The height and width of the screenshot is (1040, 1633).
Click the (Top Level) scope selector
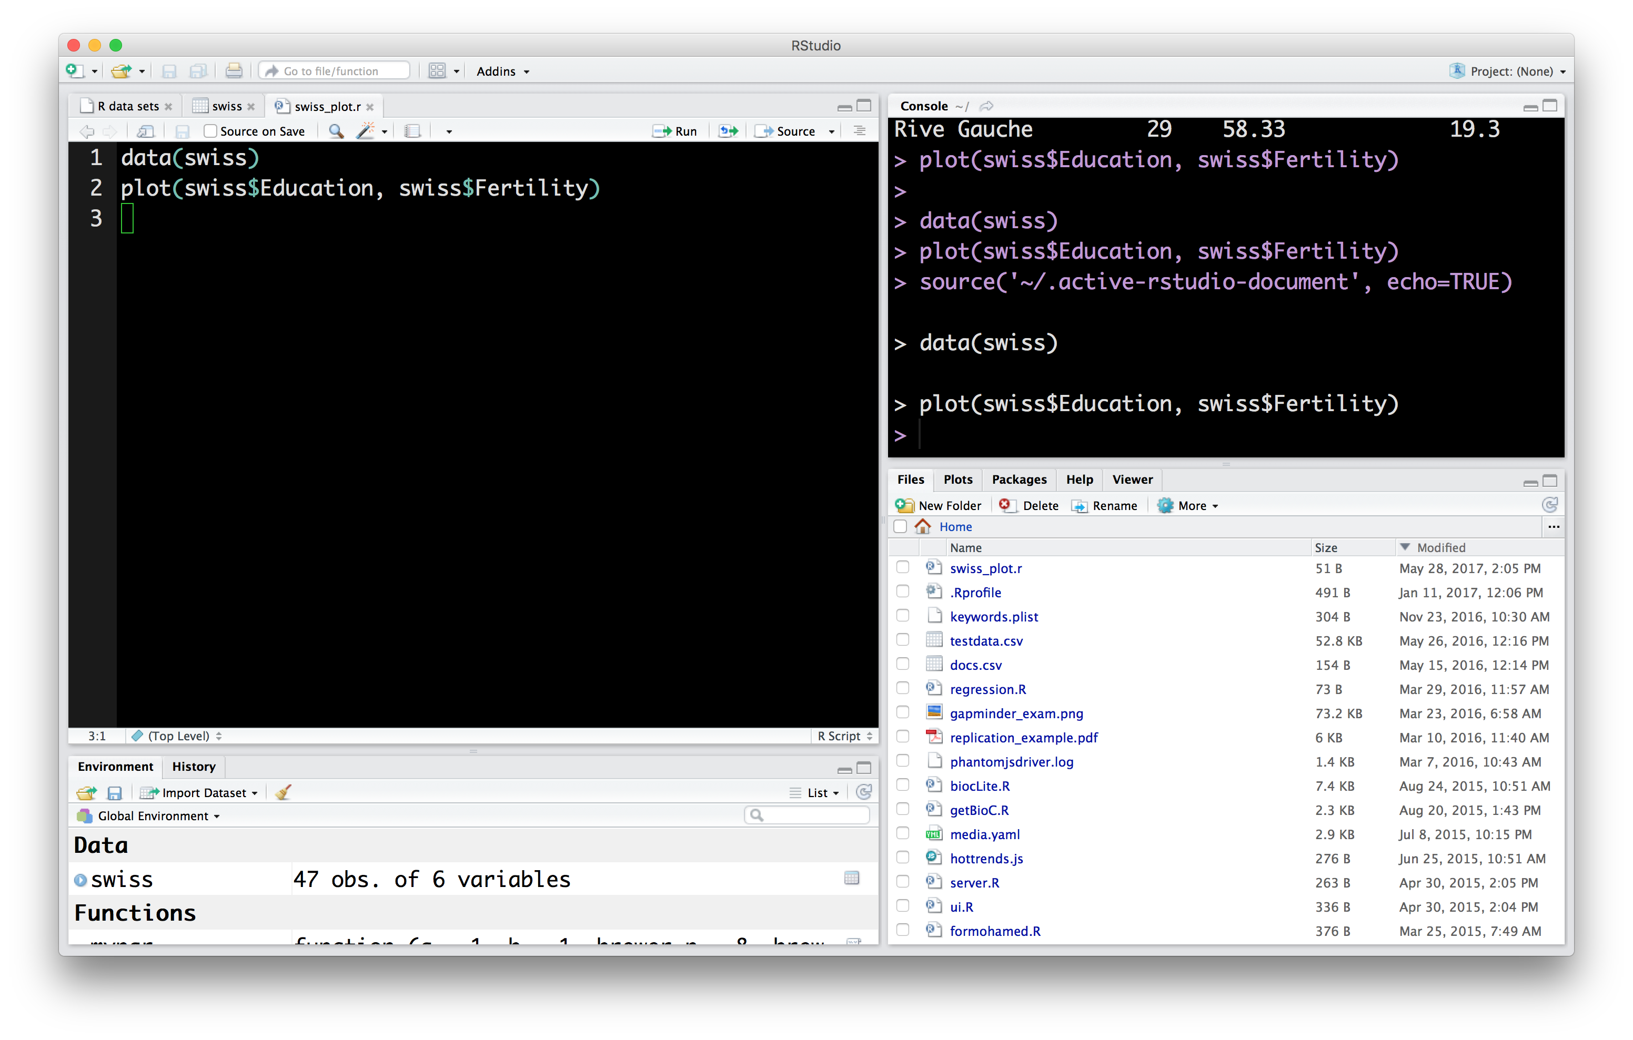[176, 736]
